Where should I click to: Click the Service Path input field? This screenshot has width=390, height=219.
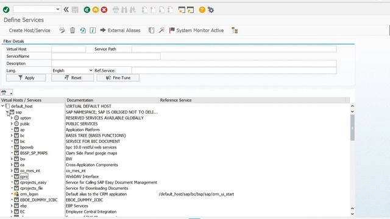234,49
